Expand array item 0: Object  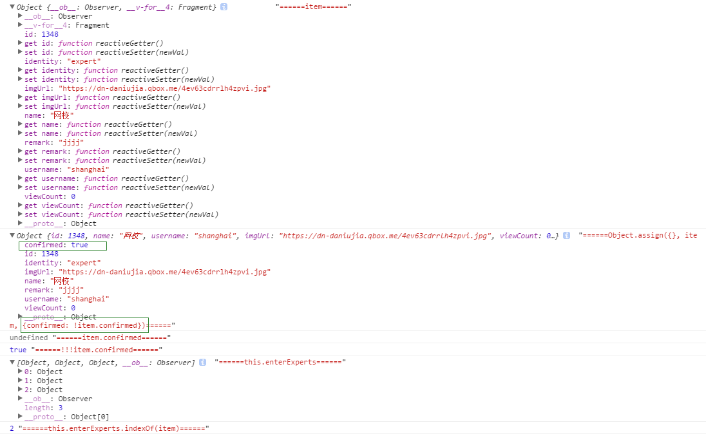(x=20, y=372)
